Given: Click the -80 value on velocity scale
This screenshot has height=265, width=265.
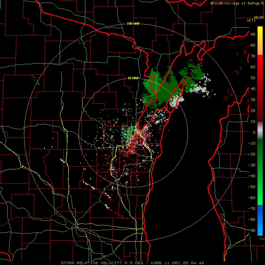Looking at the screenshot, I should 252,220.
